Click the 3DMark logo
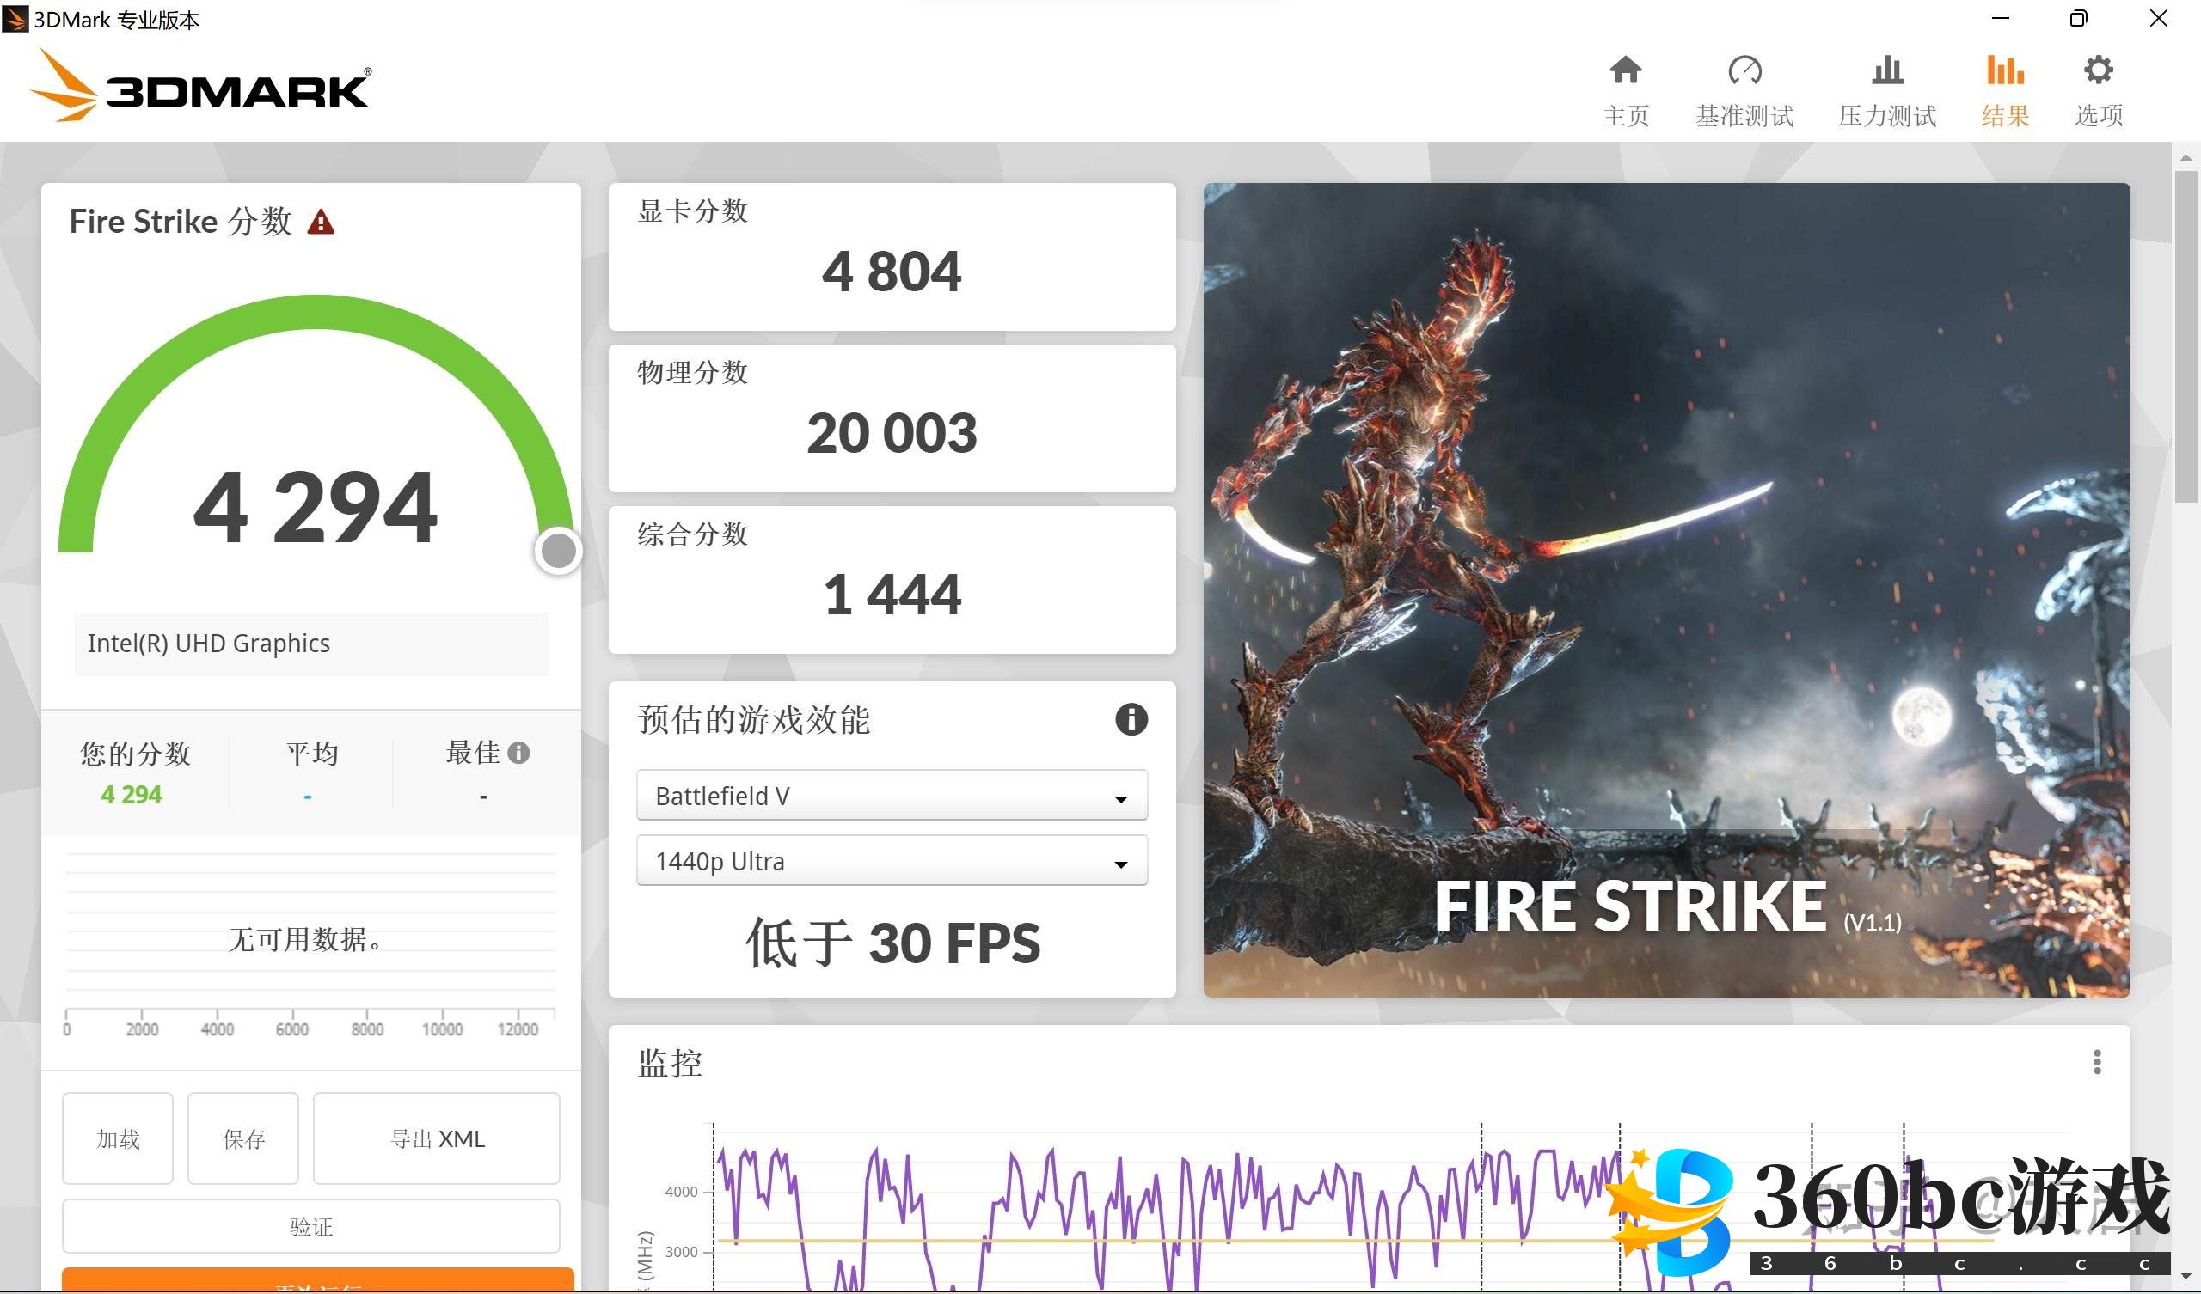Image resolution: width=2201 pixels, height=1294 pixels. [201, 88]
